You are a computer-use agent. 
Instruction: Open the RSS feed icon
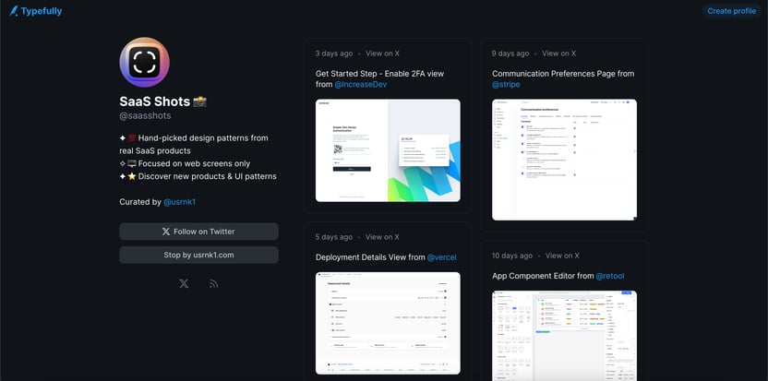click(x=213, y=283)
